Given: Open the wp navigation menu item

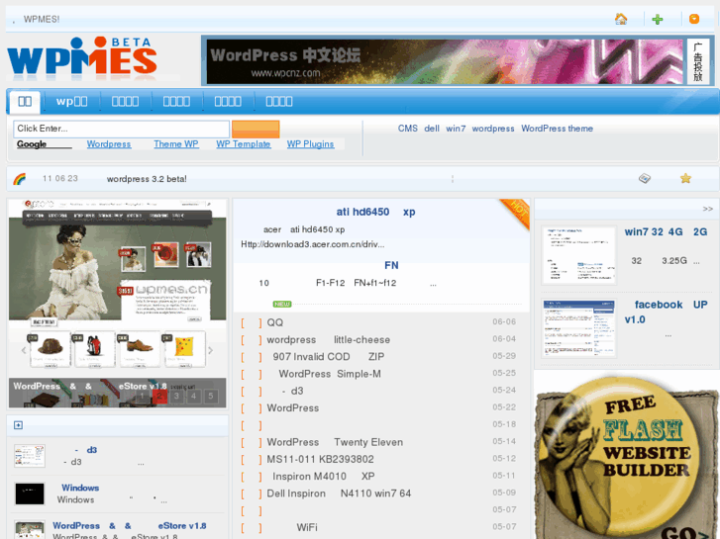Looking at the screenshot, I should 71,102.
